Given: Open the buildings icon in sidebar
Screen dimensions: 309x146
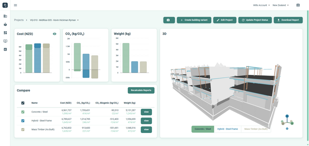Looking at the screenshot, I should (5, 16).
